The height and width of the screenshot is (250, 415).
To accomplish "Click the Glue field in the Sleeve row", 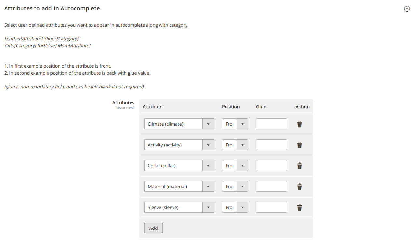I will pos(271,207).
